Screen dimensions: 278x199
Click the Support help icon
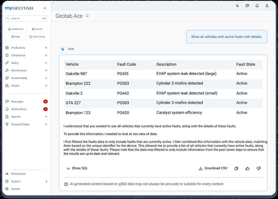[x=7, y=181]
